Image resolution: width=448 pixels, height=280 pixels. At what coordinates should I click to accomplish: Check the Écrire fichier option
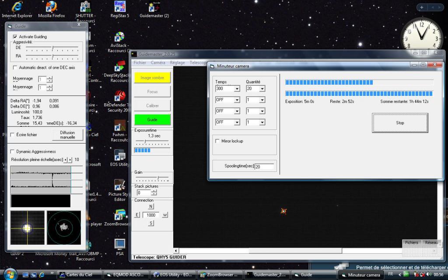point(12,135)
